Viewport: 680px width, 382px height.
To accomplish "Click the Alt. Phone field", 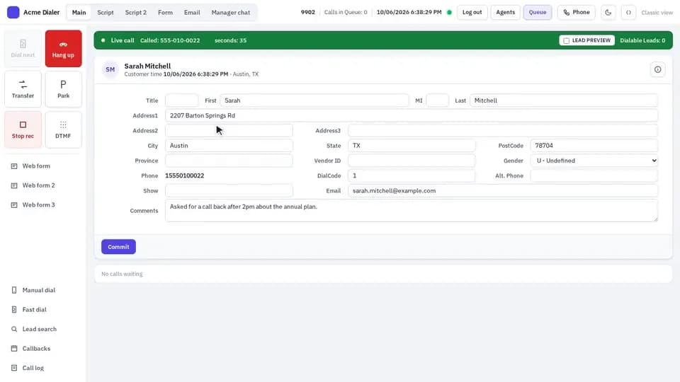I will [594, 176].
